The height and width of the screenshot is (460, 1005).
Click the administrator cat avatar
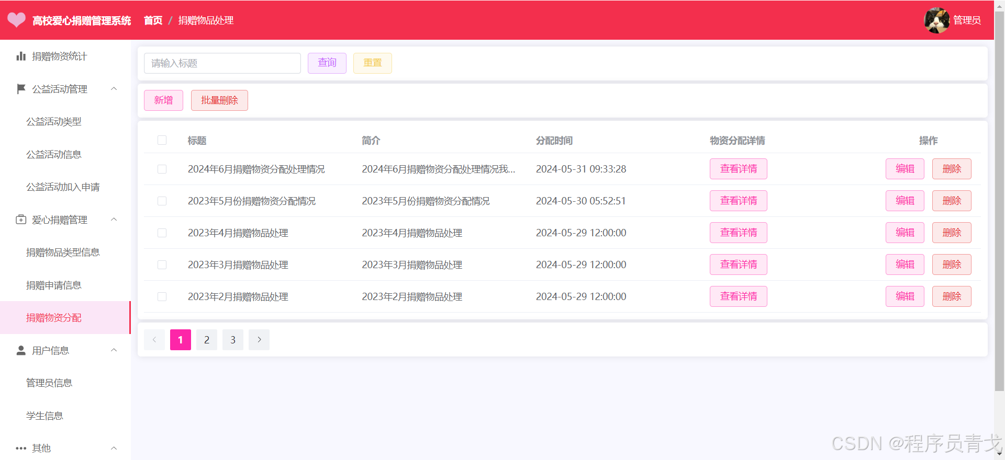tap(937, 20)
